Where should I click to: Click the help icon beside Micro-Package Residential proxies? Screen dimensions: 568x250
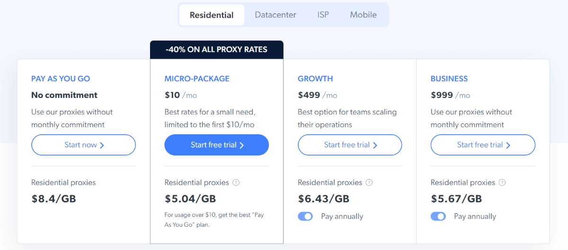[x=236, y=182]
